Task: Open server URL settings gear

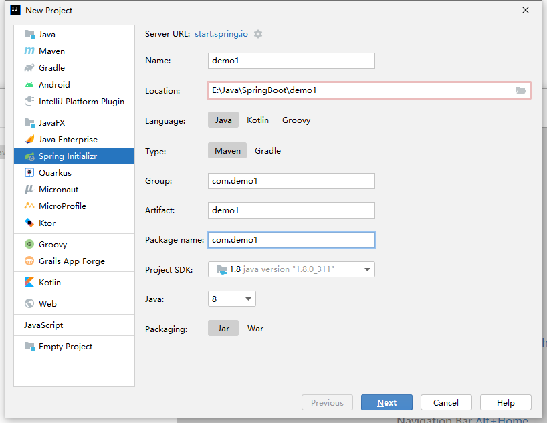Action: pyautogui.click(x=258, y=34)
